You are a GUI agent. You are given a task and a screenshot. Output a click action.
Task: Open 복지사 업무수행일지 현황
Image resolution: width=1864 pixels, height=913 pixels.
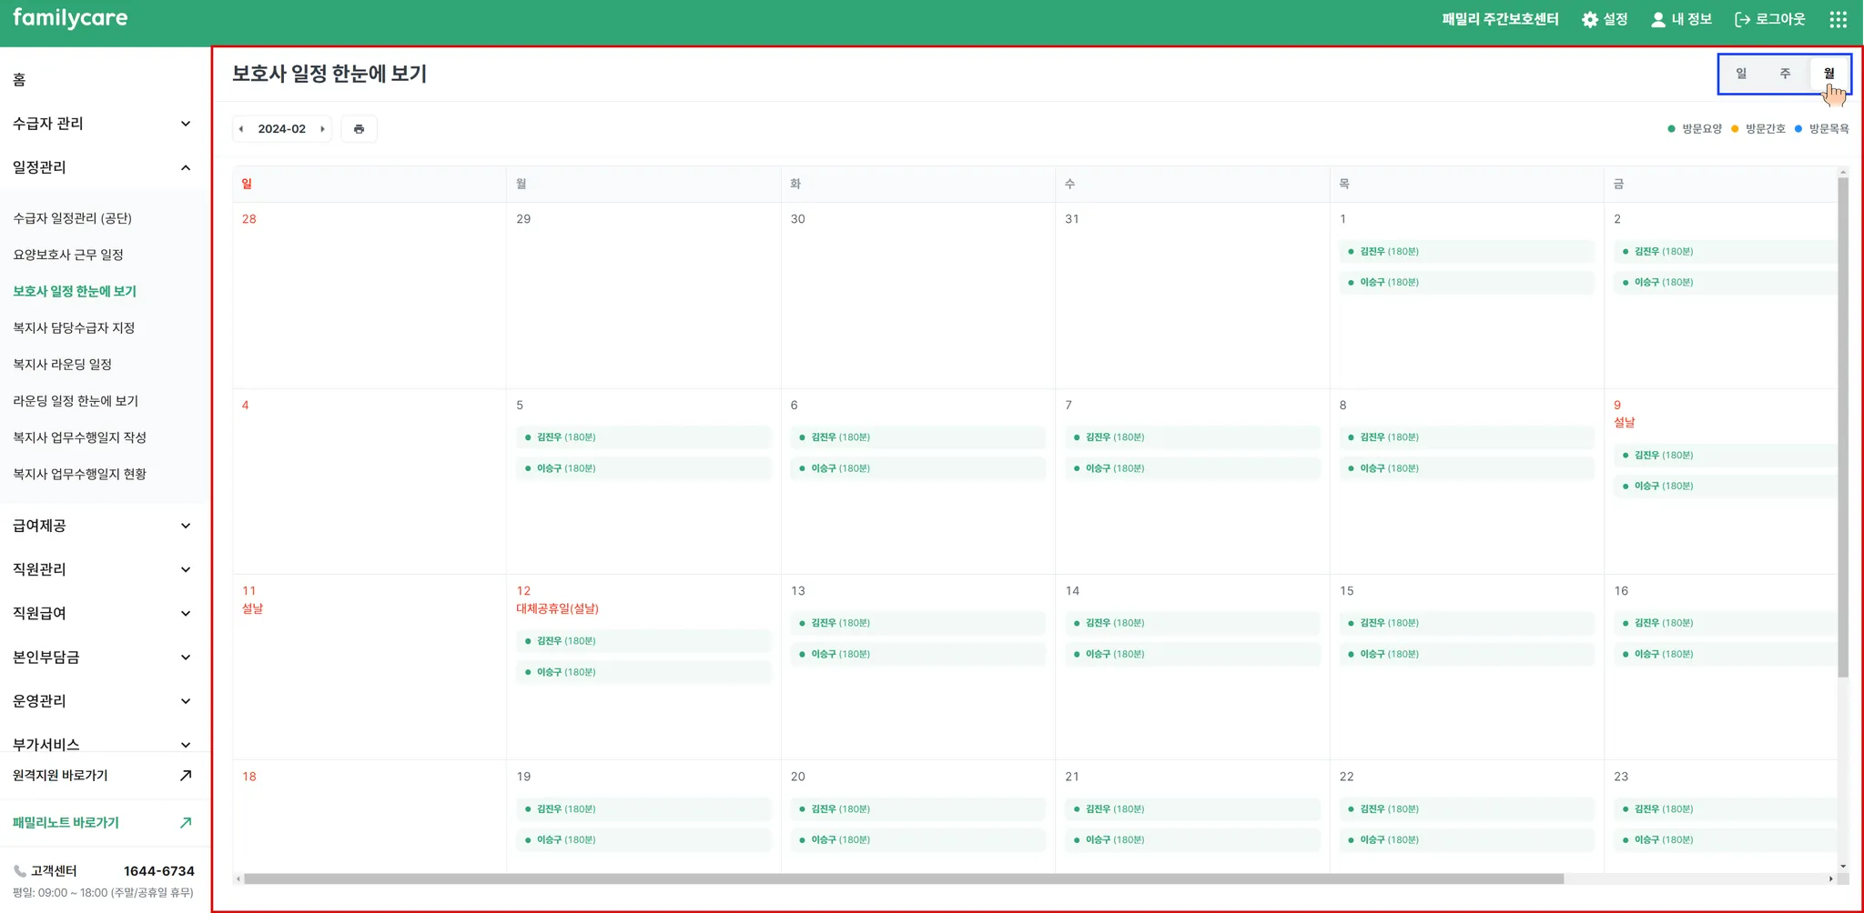(80, 474)
